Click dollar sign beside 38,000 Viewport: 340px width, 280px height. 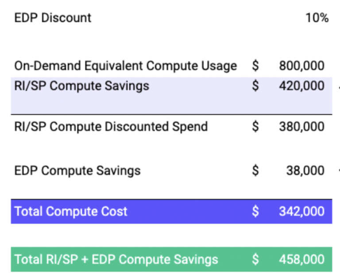(x=255, y=171)
